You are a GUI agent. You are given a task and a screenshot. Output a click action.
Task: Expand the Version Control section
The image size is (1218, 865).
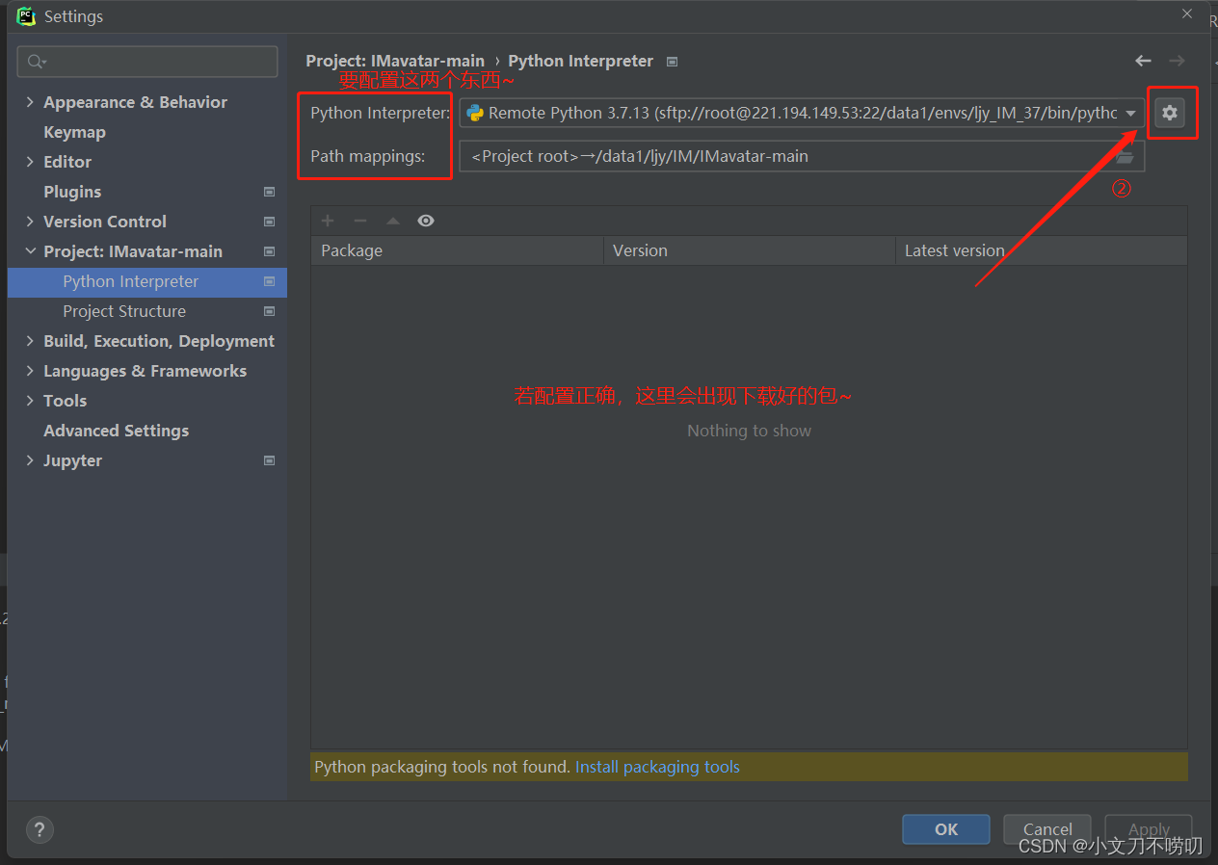tap(30, 222)
